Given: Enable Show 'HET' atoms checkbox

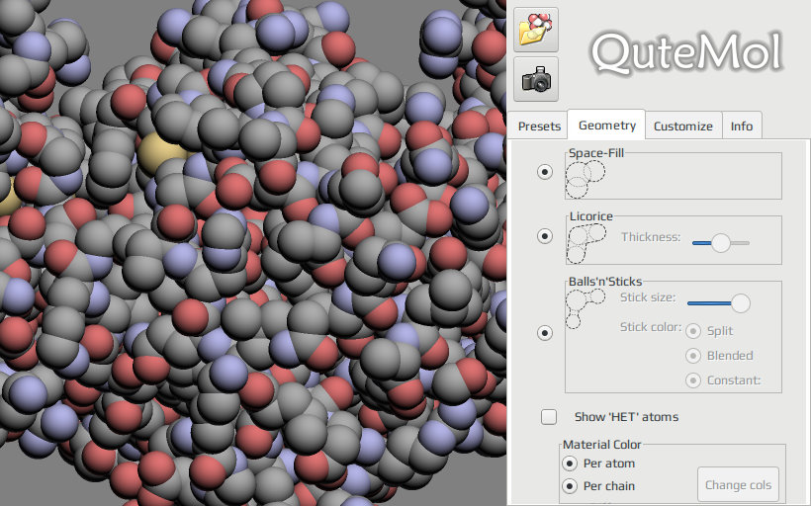Looking at the screenshot, I should click(549, 417).
